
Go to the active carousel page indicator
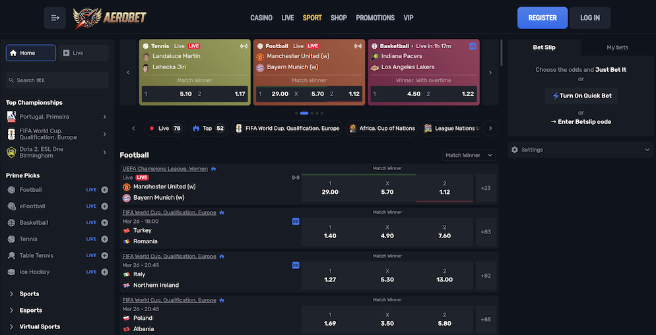pyautogui.click(x=304, y=113)
